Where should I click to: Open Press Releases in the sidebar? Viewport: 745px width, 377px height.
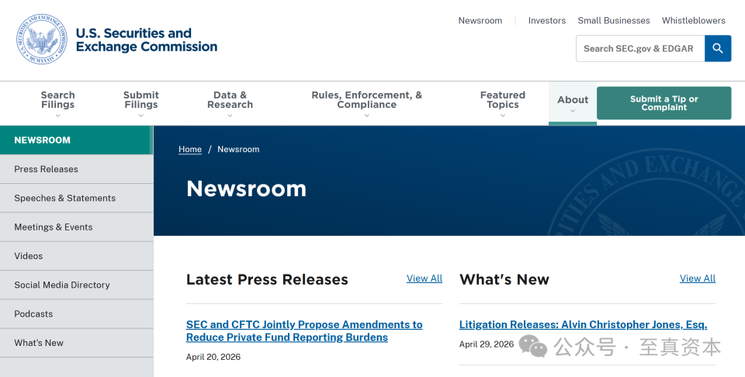tap(77, 169)
